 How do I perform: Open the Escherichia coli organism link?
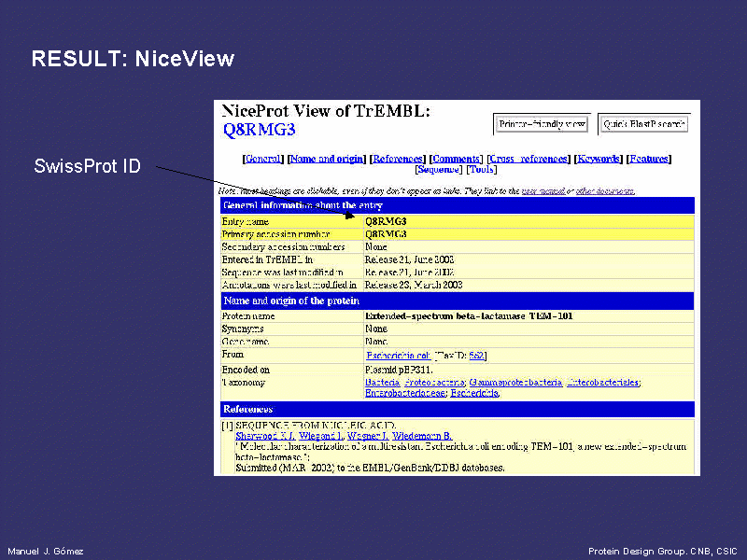click(399, 356)
